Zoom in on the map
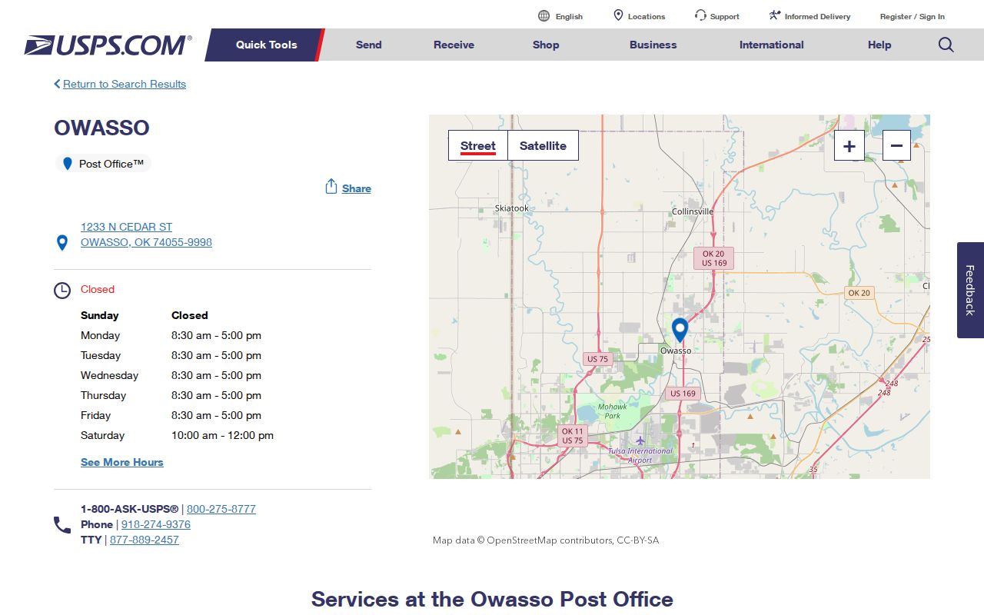Image resolution: width=984 pixels, height=615 pixels. pos(849,146)
